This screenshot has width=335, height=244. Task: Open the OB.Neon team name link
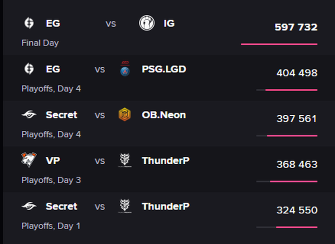click(x=164, y=115)
